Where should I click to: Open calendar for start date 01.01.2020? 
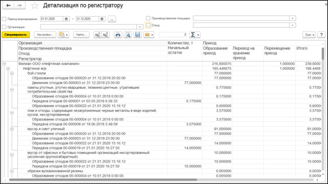point(66,19)
